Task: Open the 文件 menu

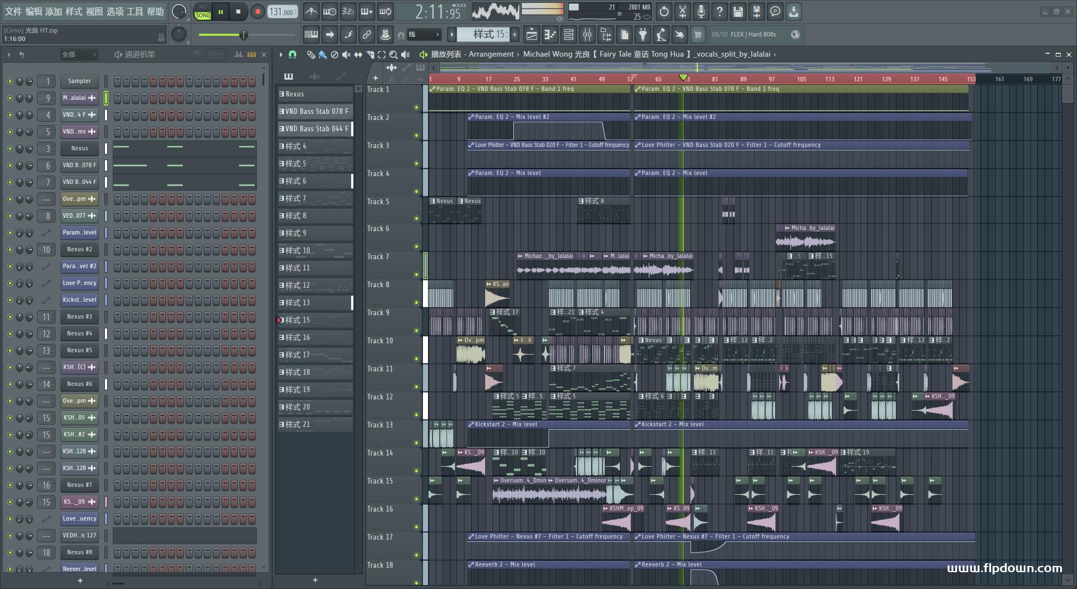Action: [13, 12]
